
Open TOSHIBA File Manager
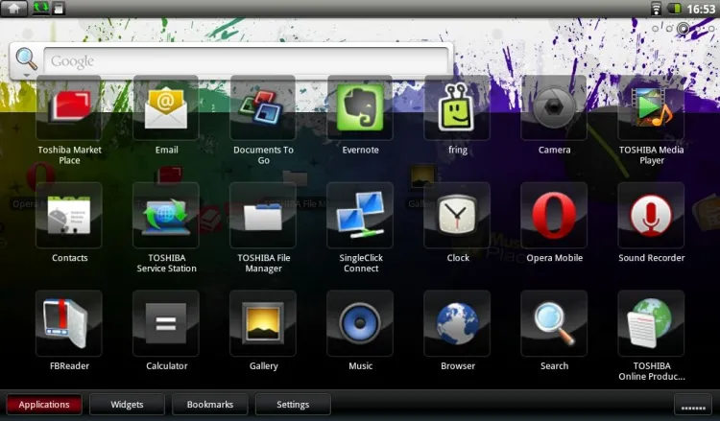pyautogui.click(x=263, y=216)
